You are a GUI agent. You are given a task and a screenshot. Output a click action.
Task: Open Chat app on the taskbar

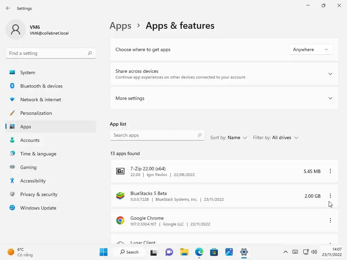coord(169,252)
